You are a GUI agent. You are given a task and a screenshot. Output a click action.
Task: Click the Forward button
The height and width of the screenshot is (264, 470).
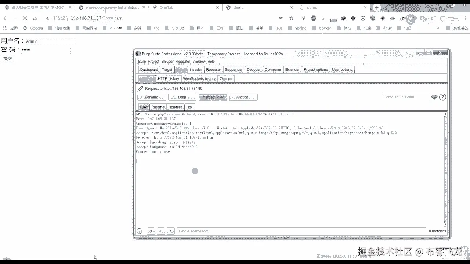click(152, 97)
